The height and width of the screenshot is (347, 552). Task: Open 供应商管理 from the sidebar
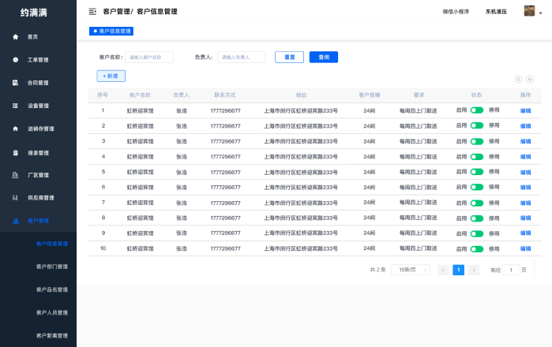[x=39, y=198]
